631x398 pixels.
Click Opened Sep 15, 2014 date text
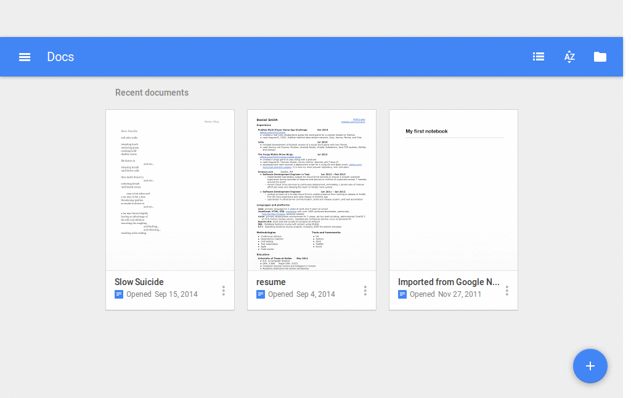(162, 294)
